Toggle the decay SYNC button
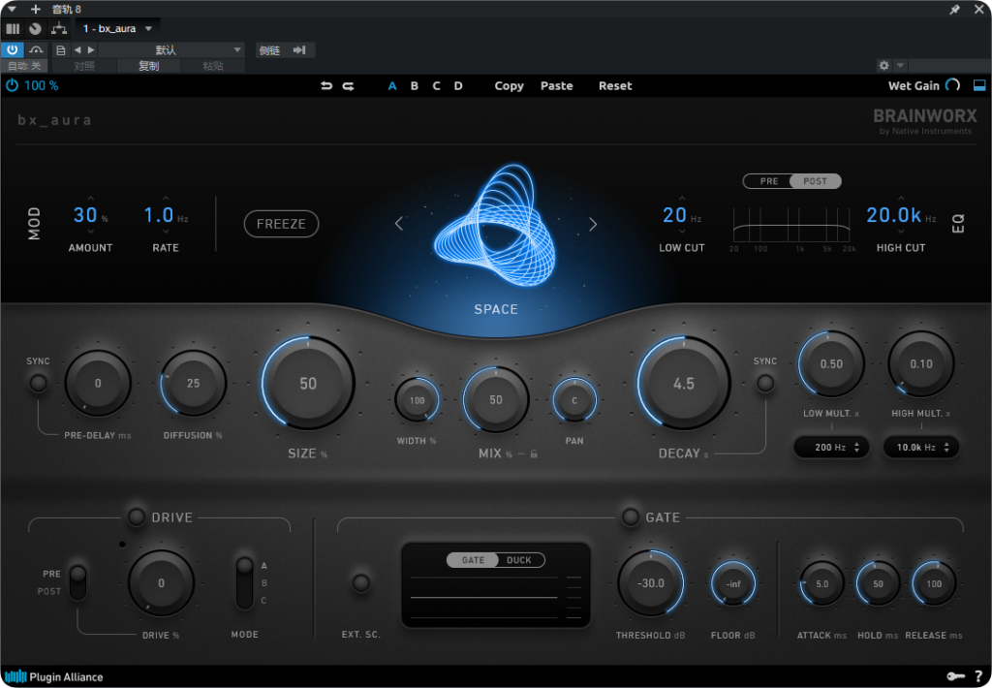Image resolution: width=992 pixels, height=688 pixels. pyautogui.click(x=765, y=383)
